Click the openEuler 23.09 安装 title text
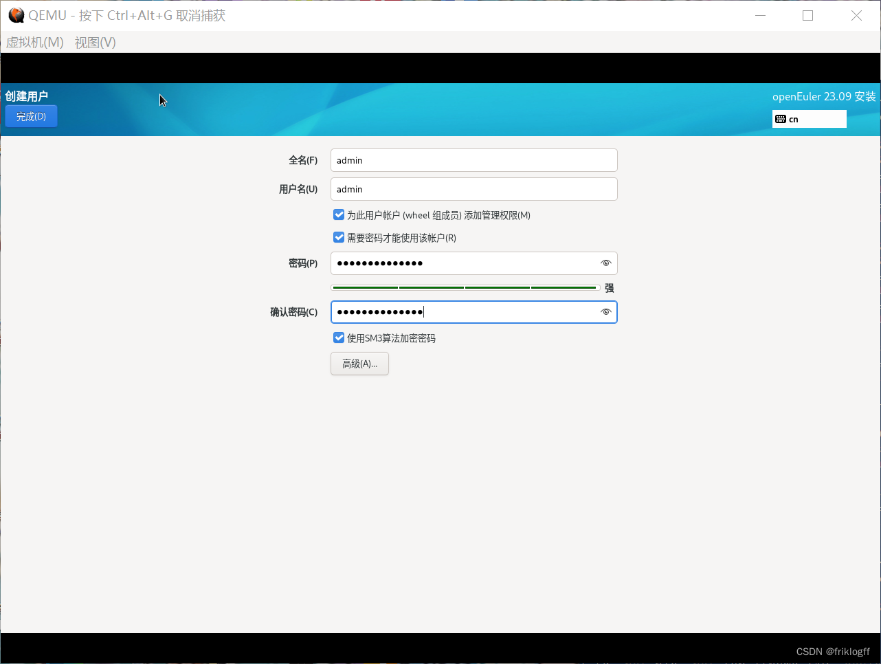This screenshot has height=664, width=881. pyautogui.click(x=824, y=96)
